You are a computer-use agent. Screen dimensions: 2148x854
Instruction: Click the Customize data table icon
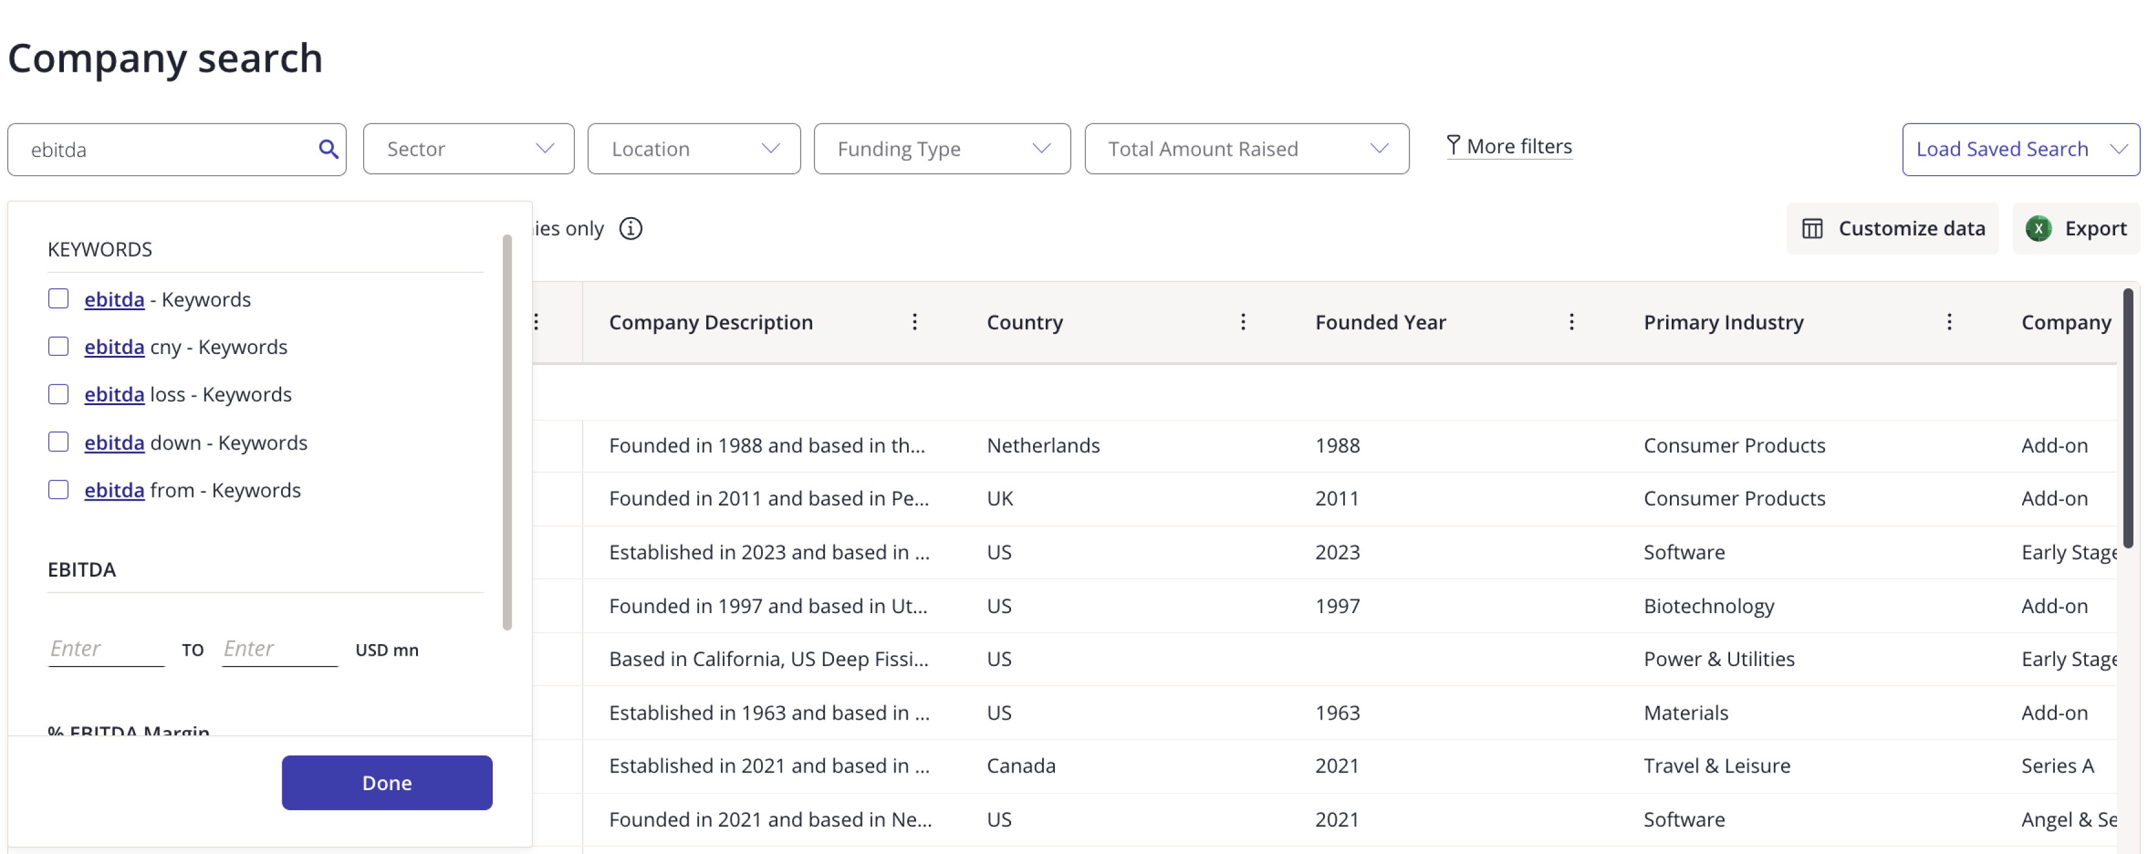[x=1812, y=229]
